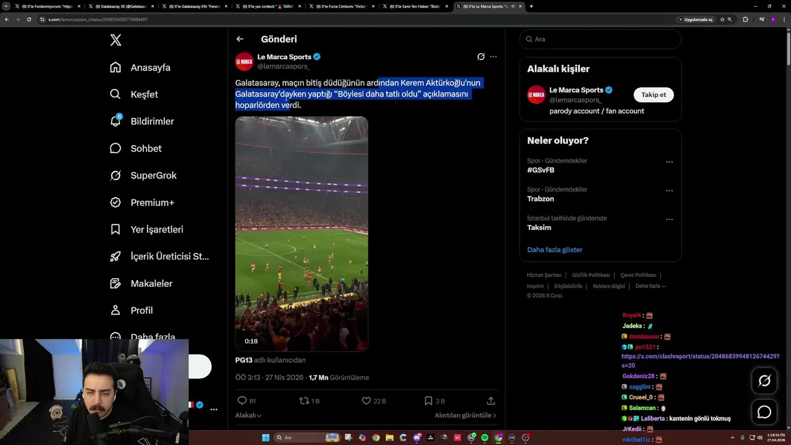Open browser tab search dropdown
This screenshot has height=445, width=791.
pos(6,6)
